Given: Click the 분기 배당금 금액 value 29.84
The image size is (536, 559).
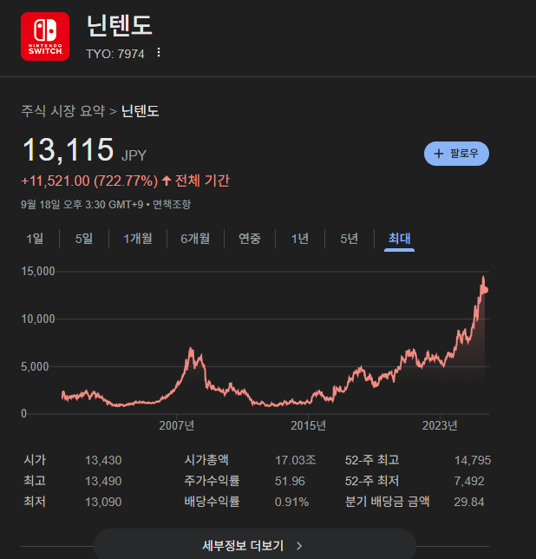Looking at the screenshot, I should coord(469,502).
